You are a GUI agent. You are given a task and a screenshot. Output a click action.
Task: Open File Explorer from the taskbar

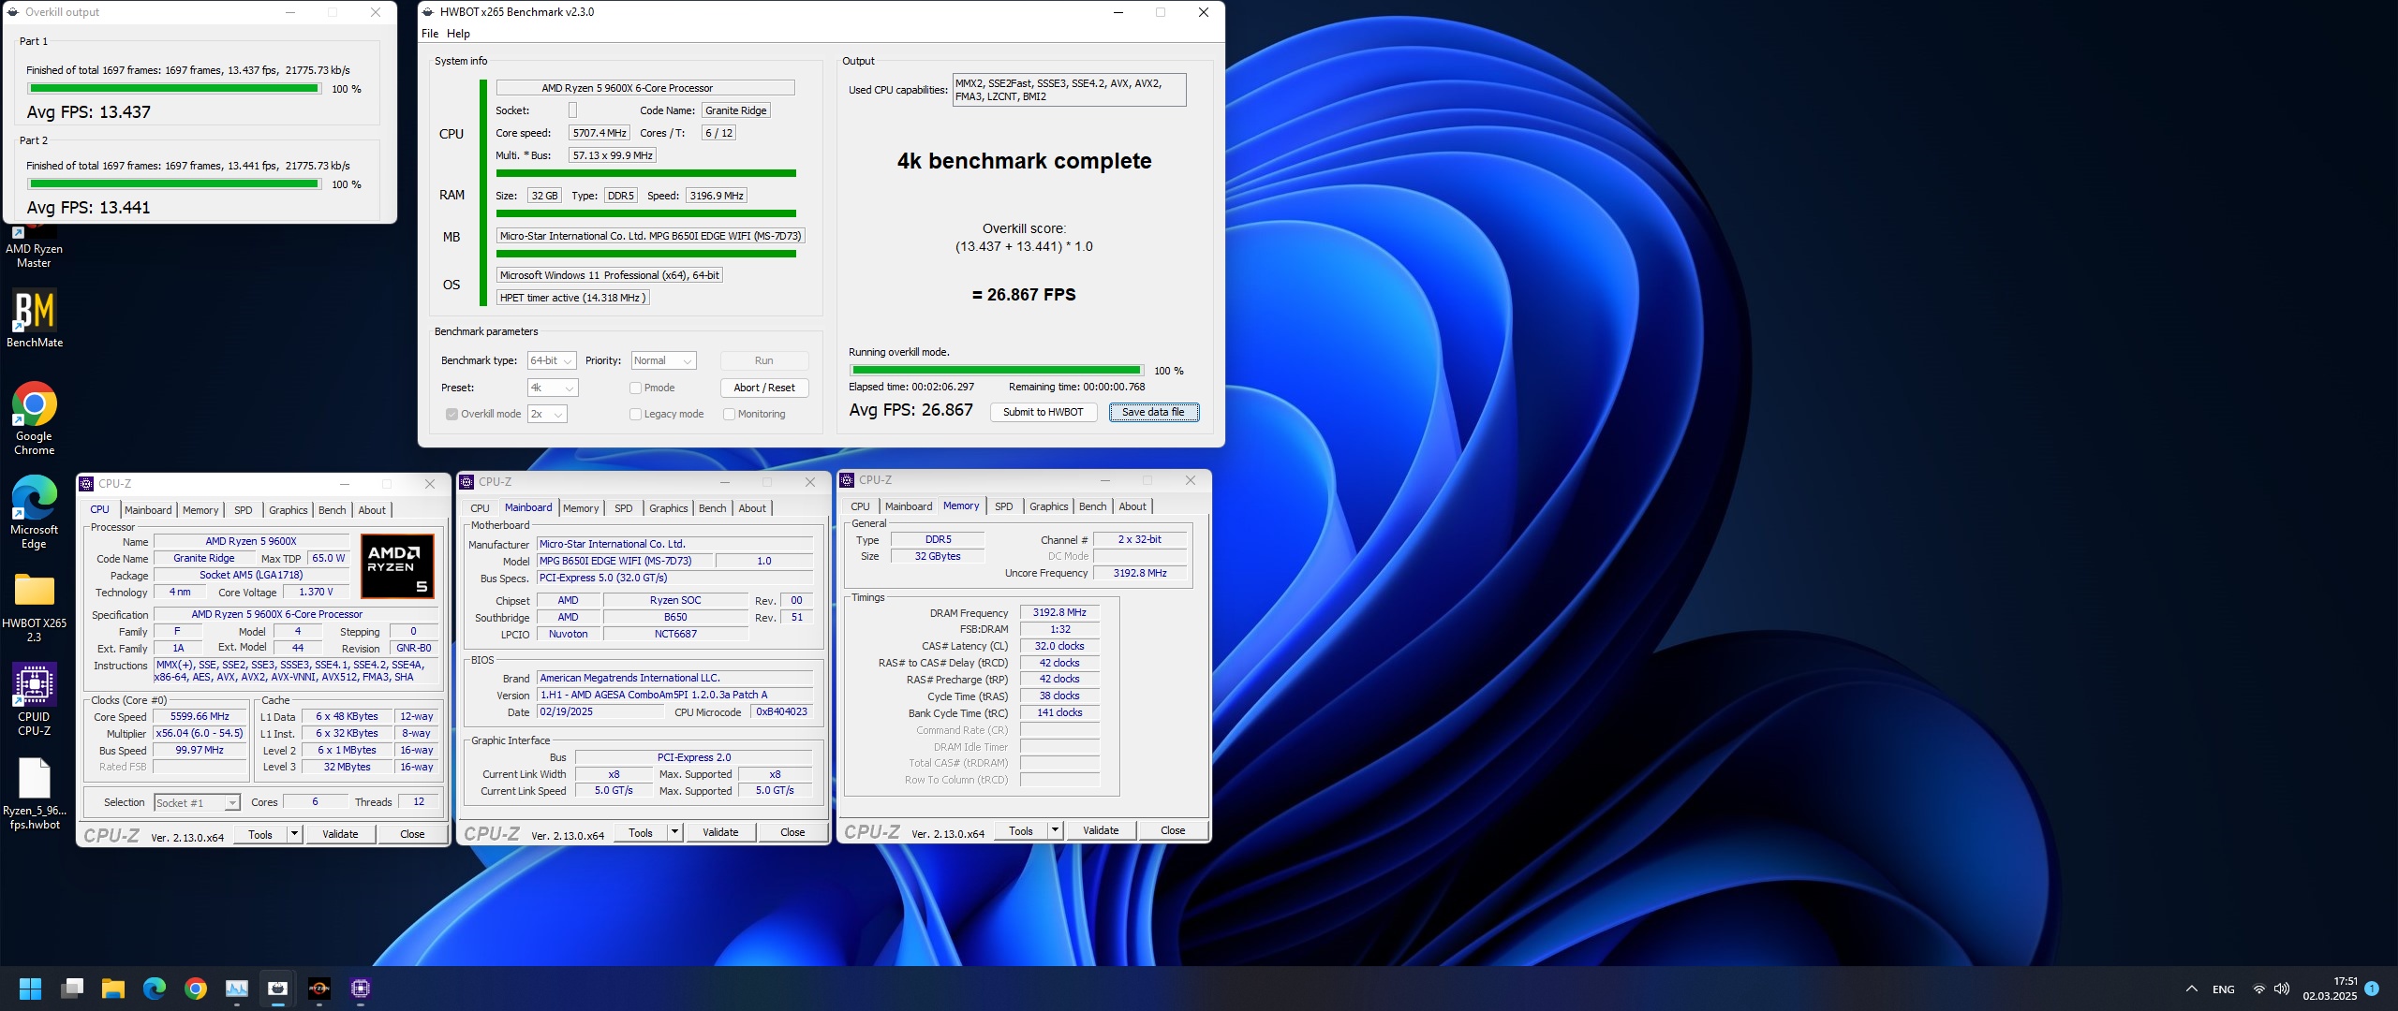point(113,989)
